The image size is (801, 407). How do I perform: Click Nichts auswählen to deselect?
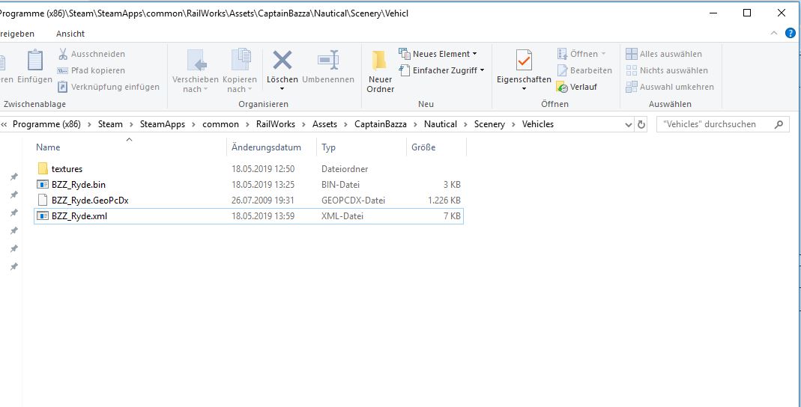click(x=666, y=70)
